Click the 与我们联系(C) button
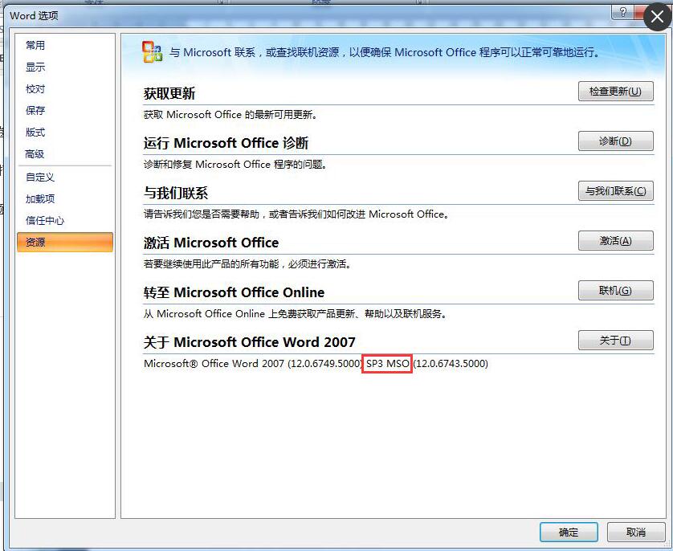673x551 pixels. click(x=615, y=191)
